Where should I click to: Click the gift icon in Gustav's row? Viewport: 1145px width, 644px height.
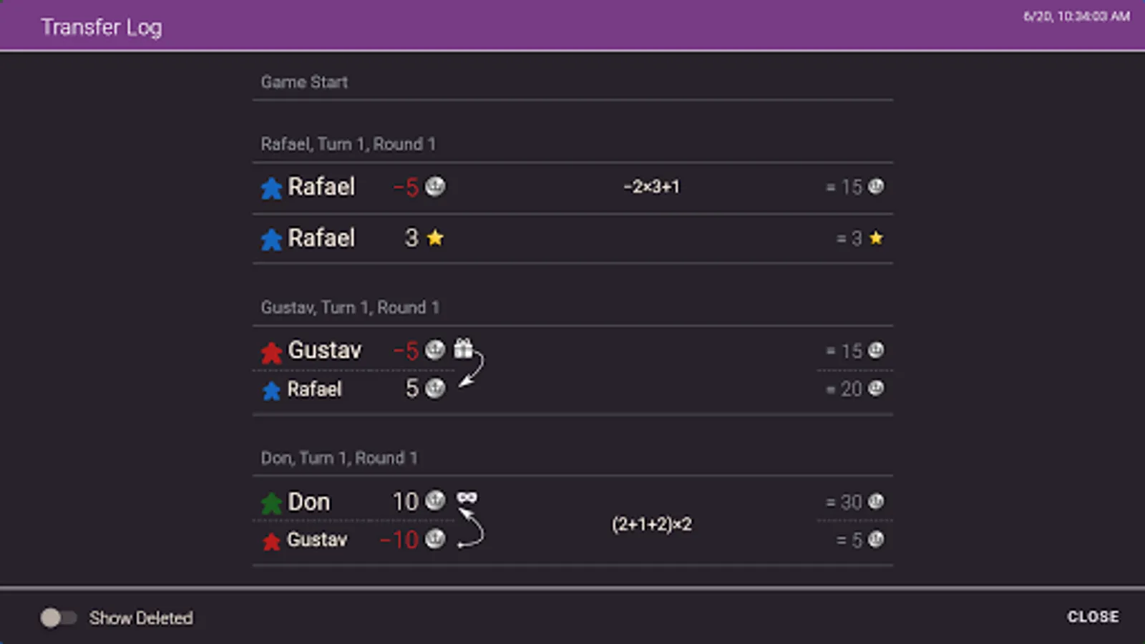464,348
